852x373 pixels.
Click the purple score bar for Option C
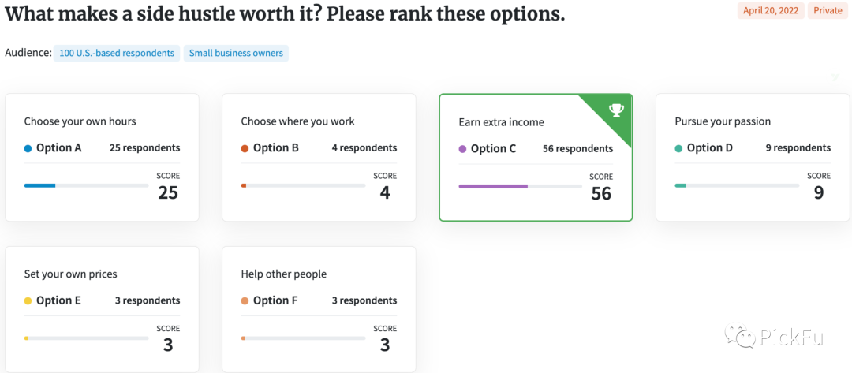pos(493,186)
